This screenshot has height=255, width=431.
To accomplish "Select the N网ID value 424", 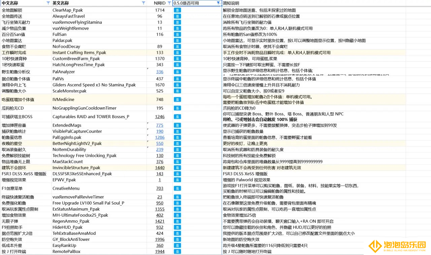I will point(160,233).
